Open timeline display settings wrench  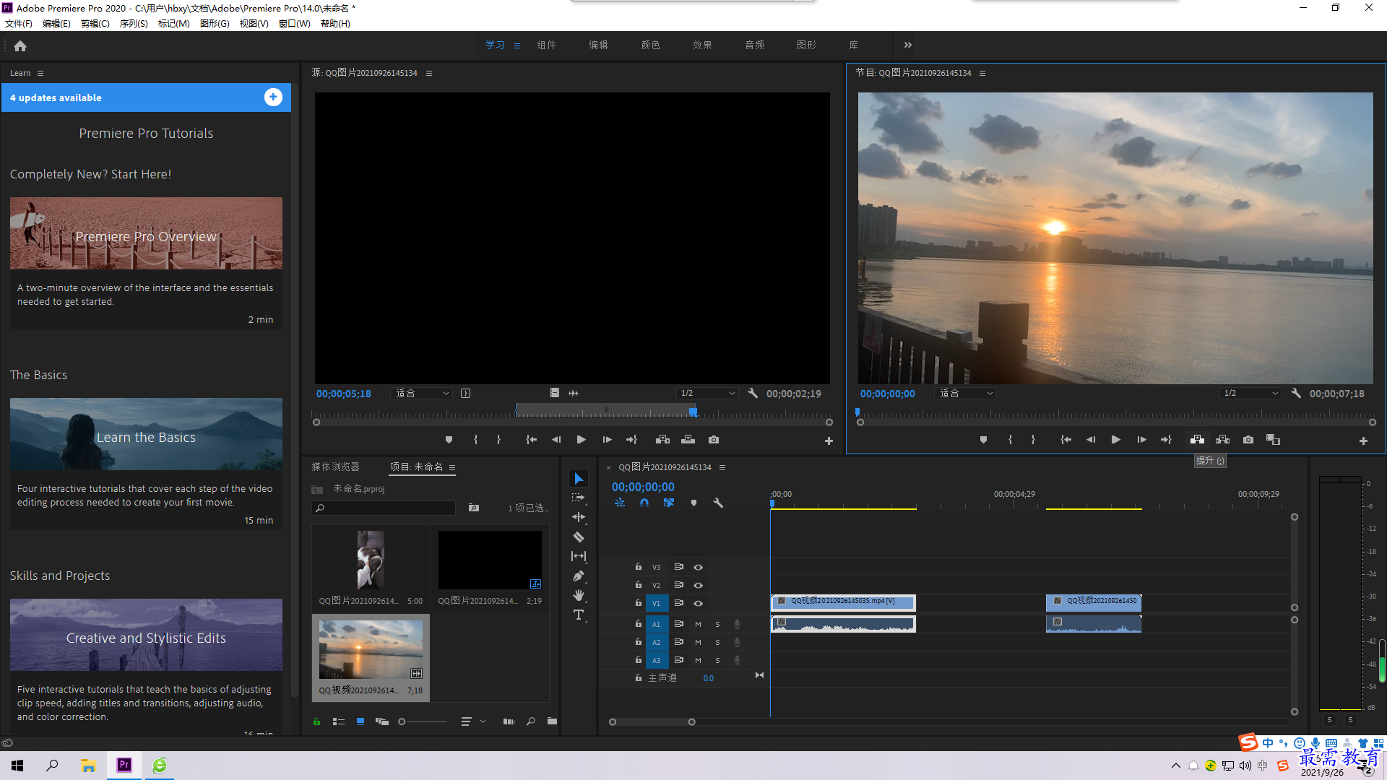pyautogui.click(x=718, y=503)
